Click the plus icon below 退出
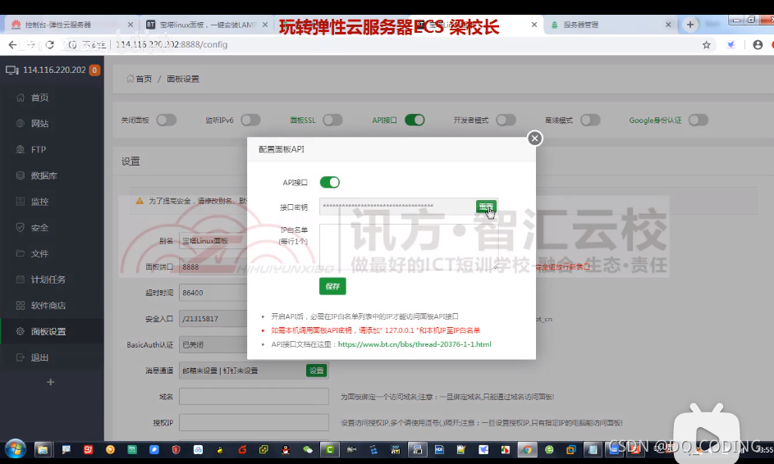Image resolution: width=774 pixels, height=464 pixels. click(50, 382)
